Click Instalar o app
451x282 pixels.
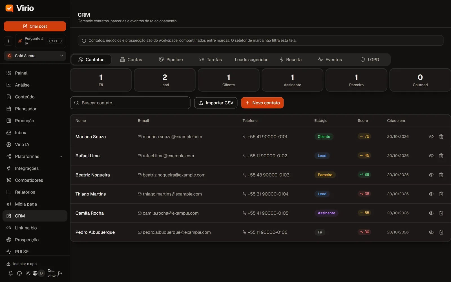coord(22,264)
